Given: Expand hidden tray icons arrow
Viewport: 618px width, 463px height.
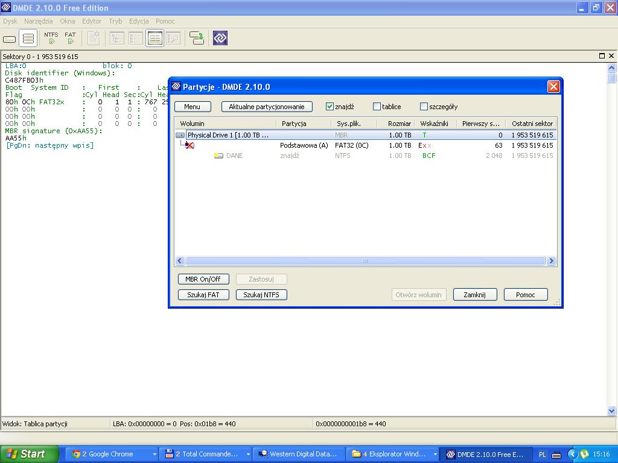Looking at the screenshot, I should tap(572, 454).
